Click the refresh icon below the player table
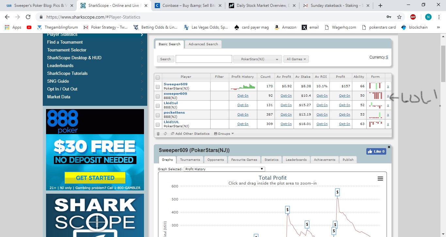The height and width of the screenshot is (237, 446). click(x=166, y=133)
